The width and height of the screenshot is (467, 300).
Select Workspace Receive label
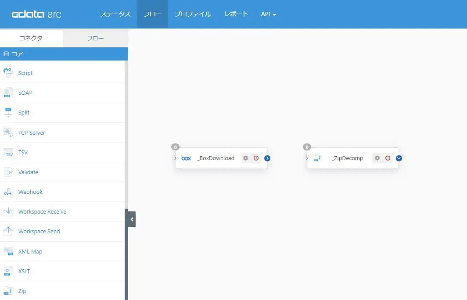(x=42, y=211)
